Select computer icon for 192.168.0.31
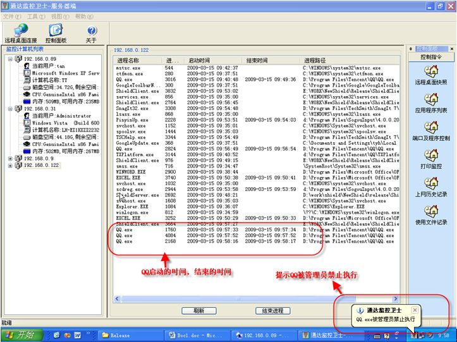The height and width of the screenshot is (342, 457). pyautogui.click(x=18, y=109)
